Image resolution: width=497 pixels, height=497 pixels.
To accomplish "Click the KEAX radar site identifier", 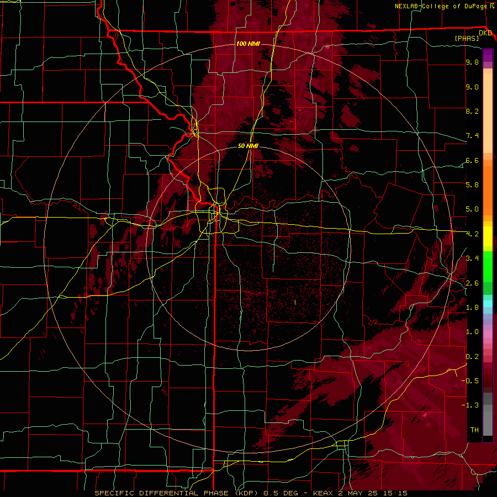I will [x=323, y=493].
